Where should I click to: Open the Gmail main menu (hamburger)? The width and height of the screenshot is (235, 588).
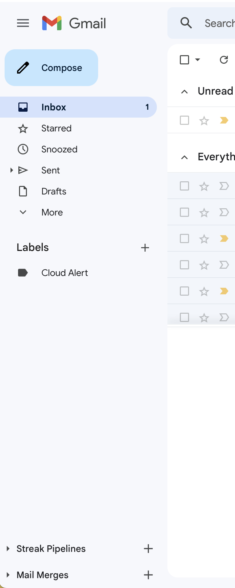[x=23, y=23]
